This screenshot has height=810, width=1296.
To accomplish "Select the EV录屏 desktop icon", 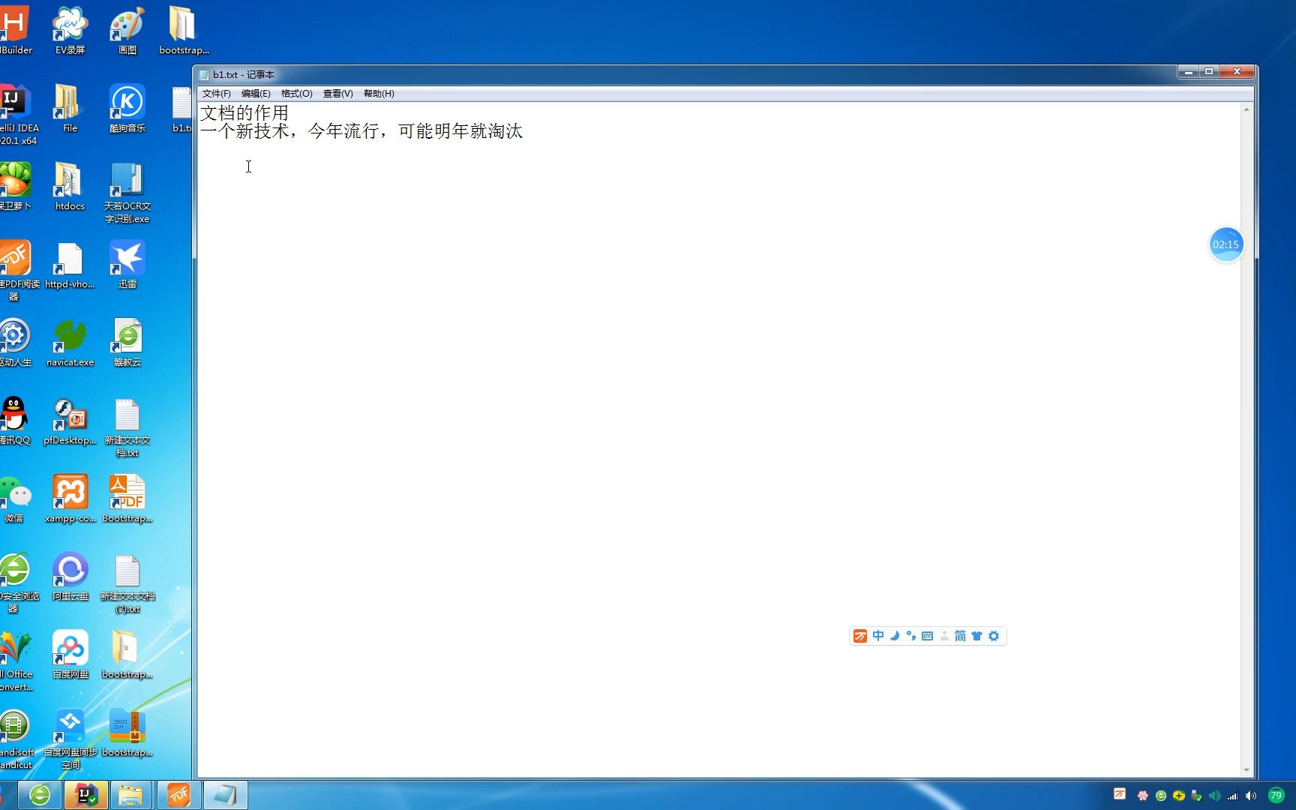I will (70, 31).
